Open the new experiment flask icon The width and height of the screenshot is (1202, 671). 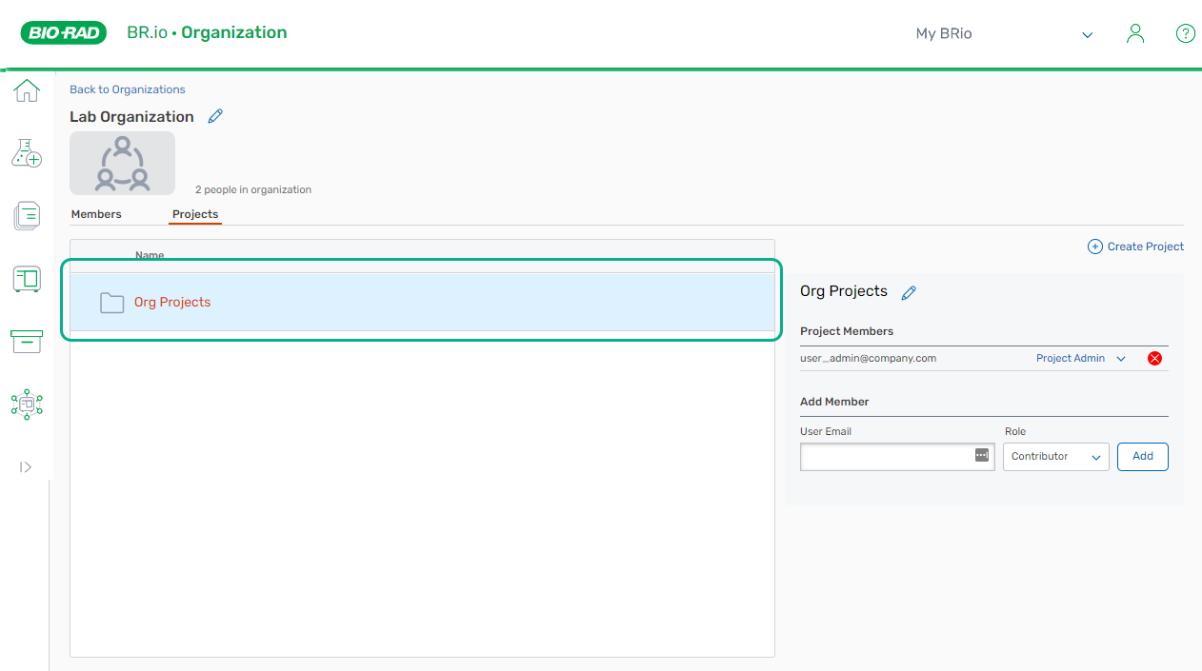[x=27, y=152]
